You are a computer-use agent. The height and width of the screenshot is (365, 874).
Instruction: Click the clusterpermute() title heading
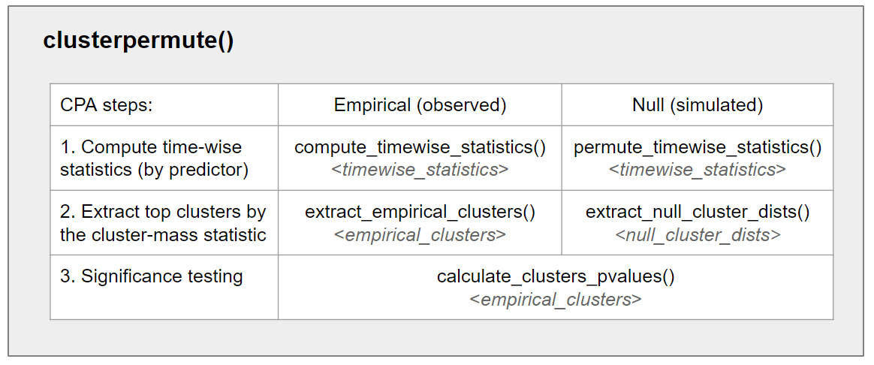[138, 41]
